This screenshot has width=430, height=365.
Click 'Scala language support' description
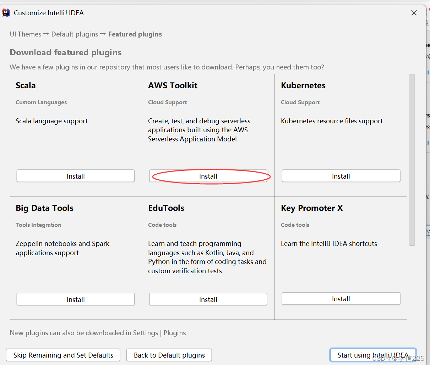[x=51, y=121]
